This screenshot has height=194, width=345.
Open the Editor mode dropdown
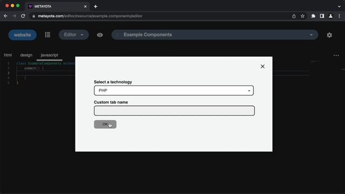[74, 34]
